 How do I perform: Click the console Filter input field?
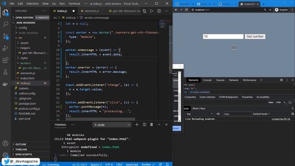click(237, 114)
